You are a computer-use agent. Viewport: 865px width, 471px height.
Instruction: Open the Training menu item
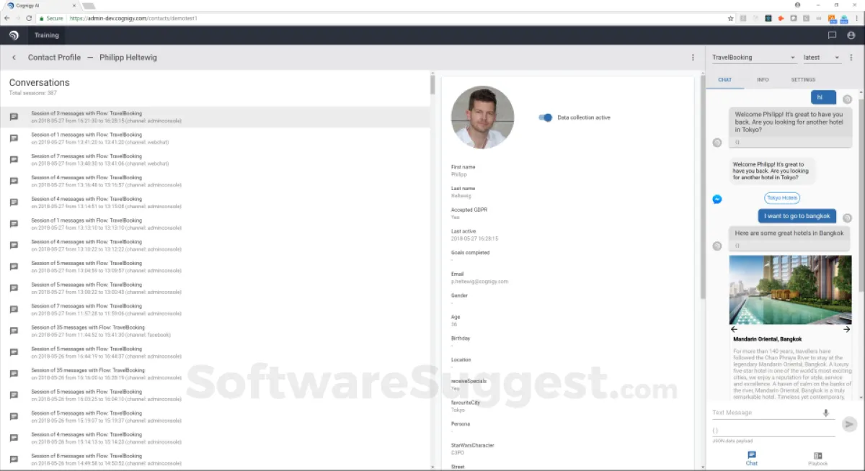point(47,35)
